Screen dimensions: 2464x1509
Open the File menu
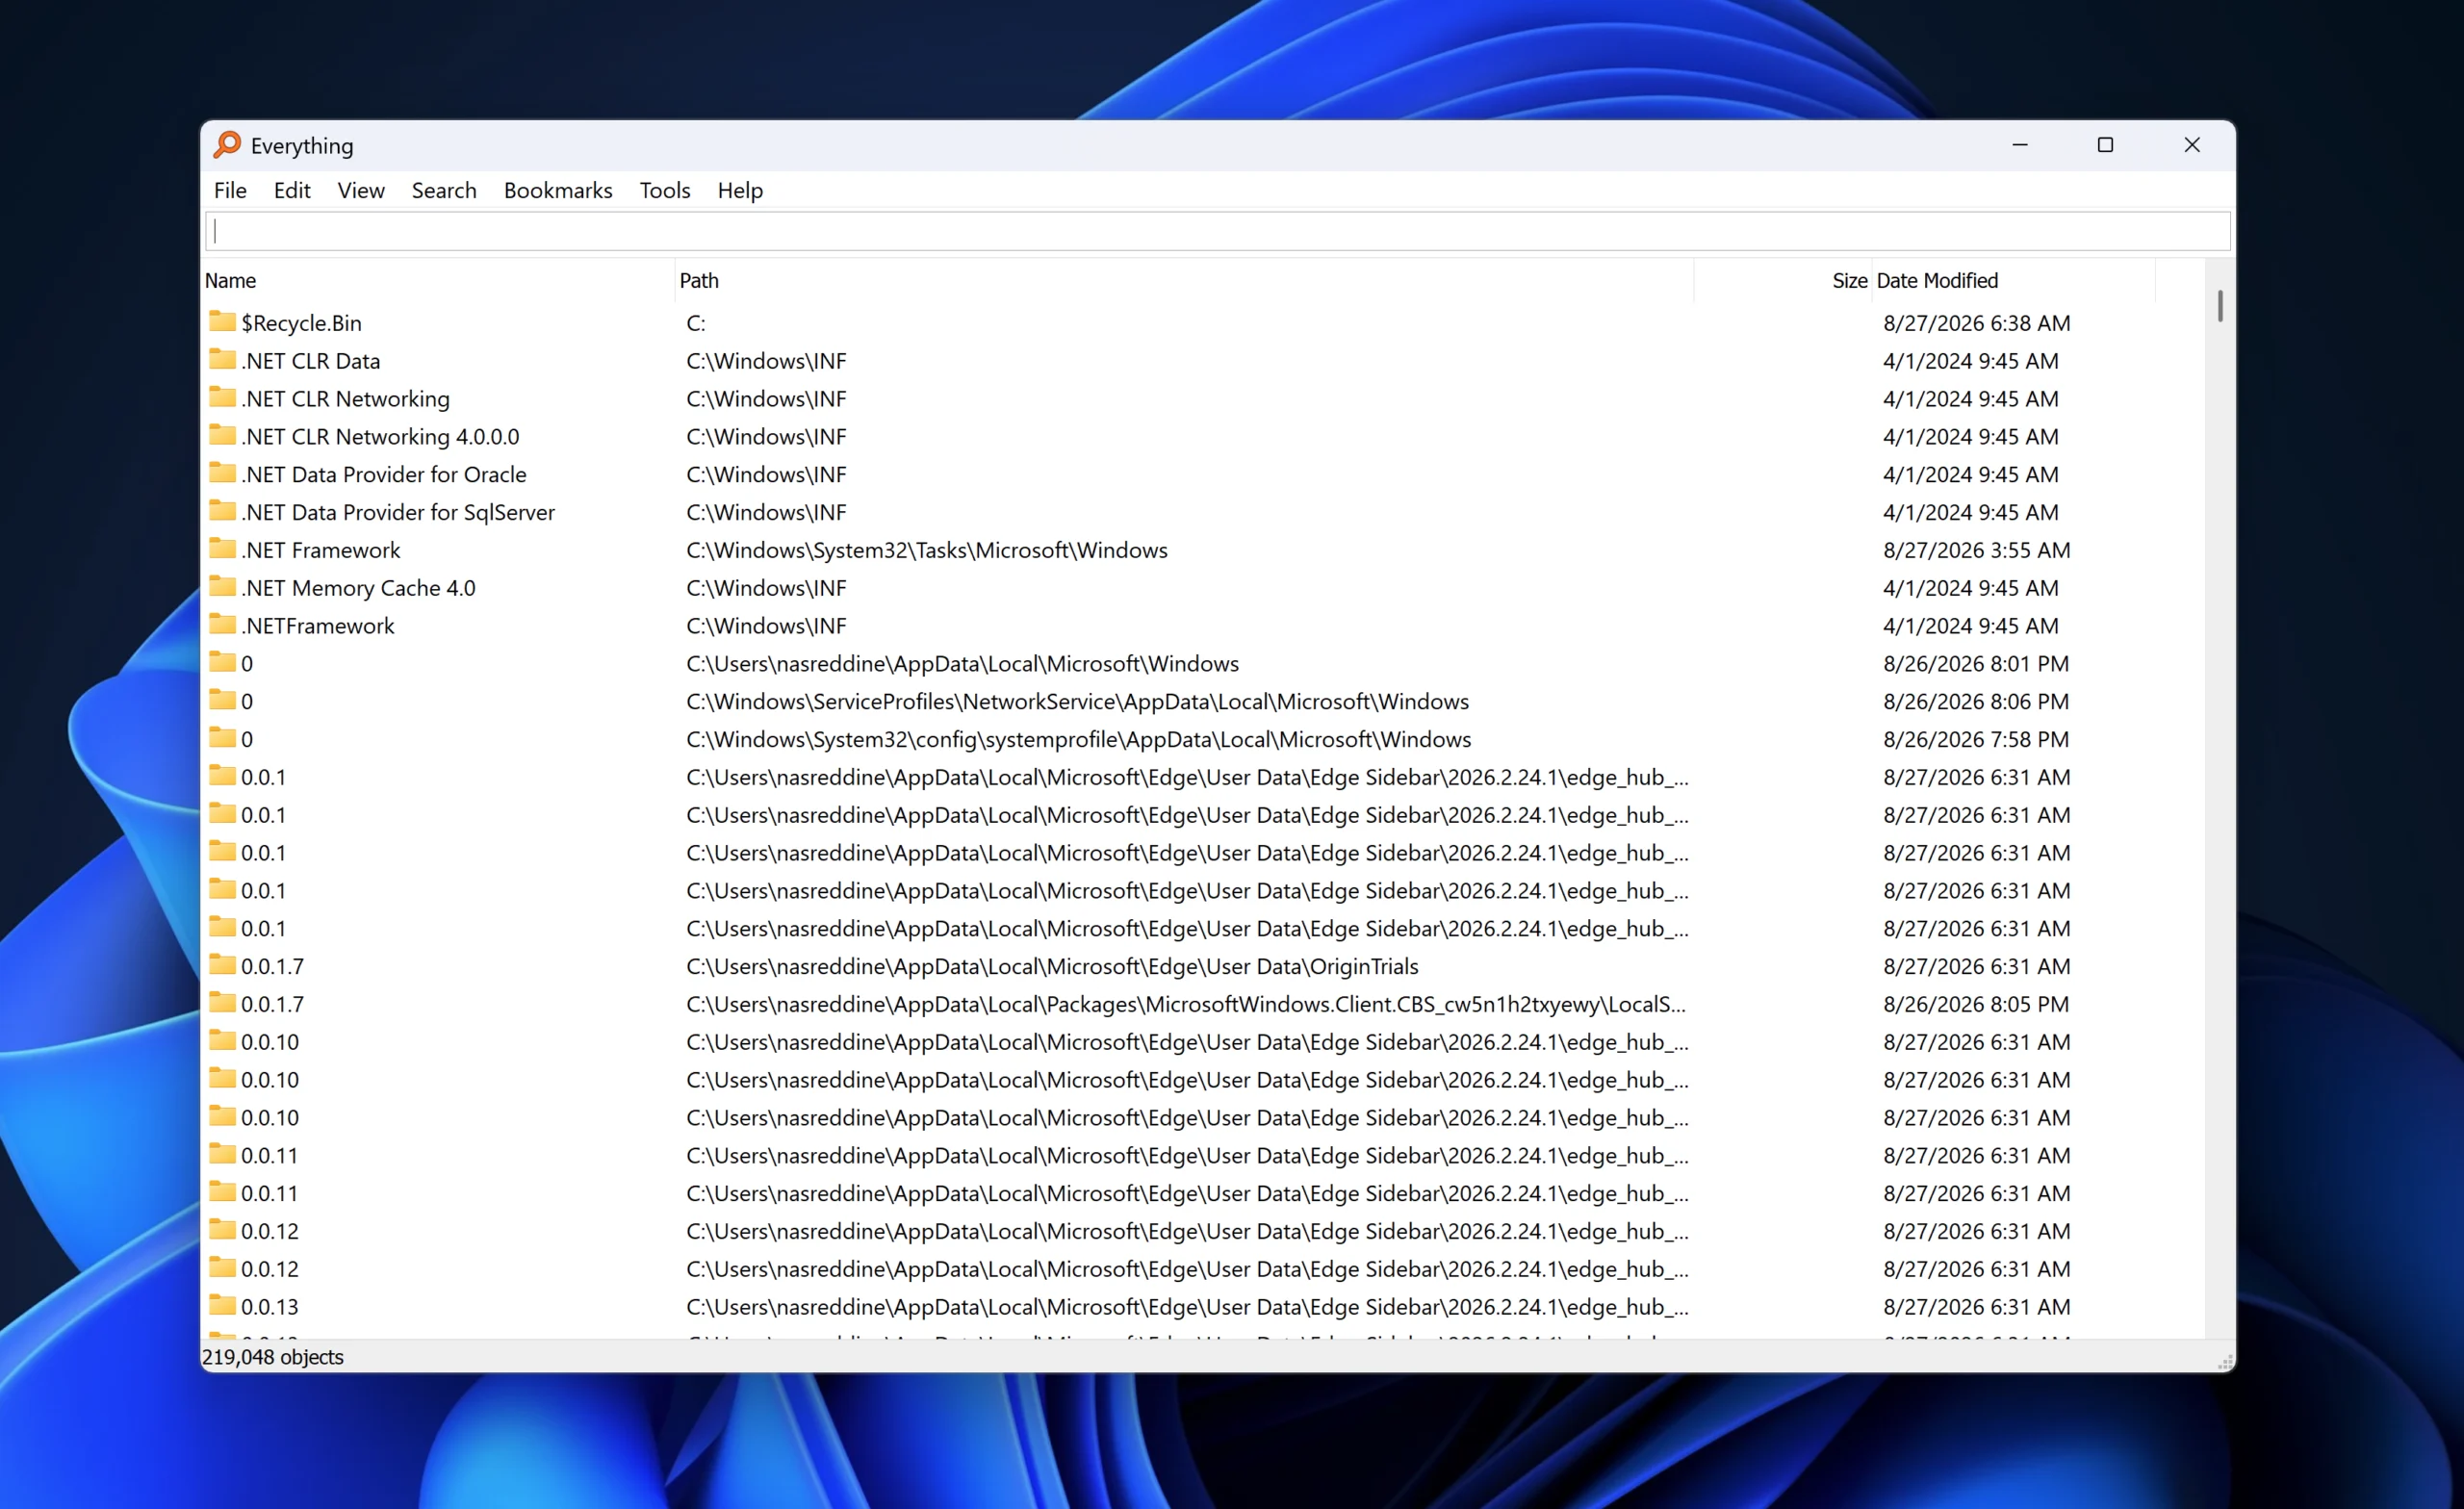click(230, 190)
